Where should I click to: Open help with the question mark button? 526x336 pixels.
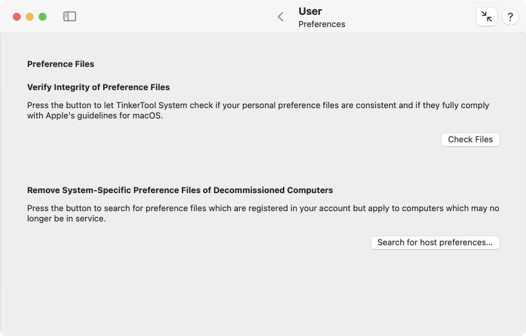pos(510,17)
